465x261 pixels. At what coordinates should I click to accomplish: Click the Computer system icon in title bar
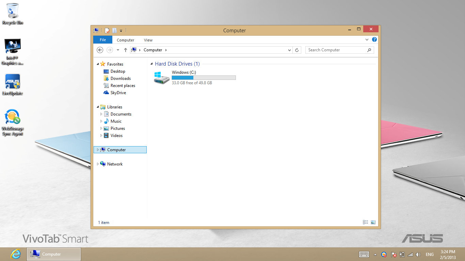coord(96,31)
